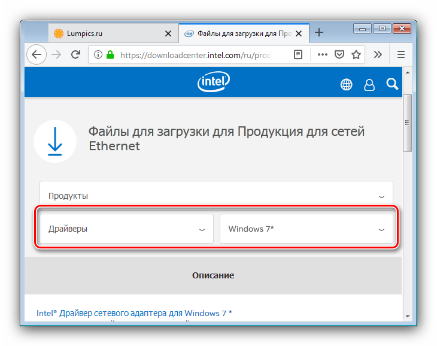Viewport: 437px width, 346px height.
Task: Open the Intel network adapter driver link
Action: coord(134,313)
